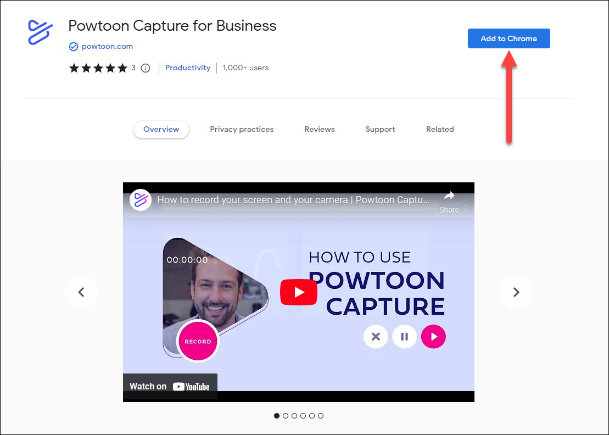Image resolution: width=609 pixels, height=435 pixels.
Task: Click the pause icon in video thumbnail
Action: (404, 336)
